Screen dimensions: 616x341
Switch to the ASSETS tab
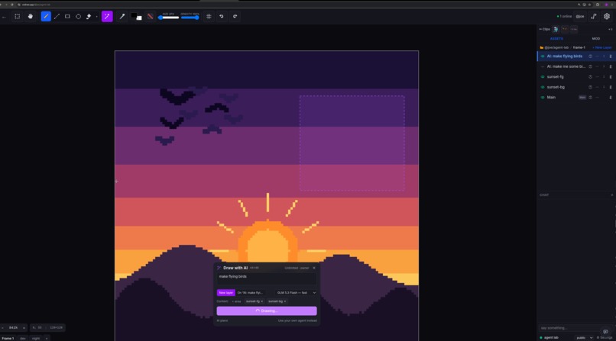556,39
